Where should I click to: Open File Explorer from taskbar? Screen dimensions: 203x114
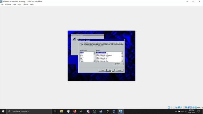pos(62,111)
